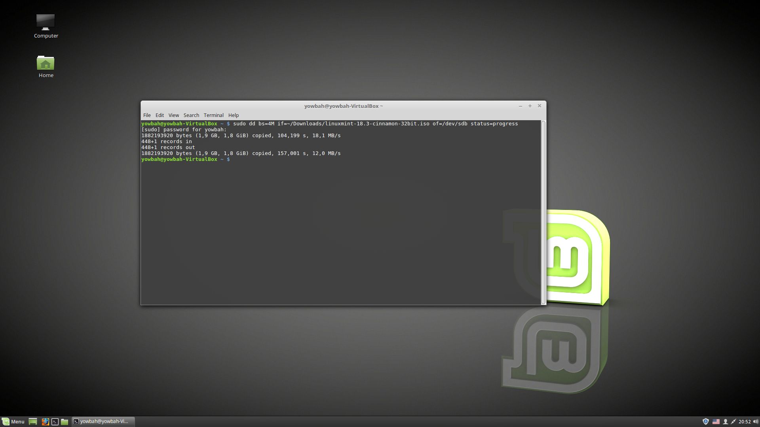This screenshot has width=760, height=427.
Task: Close the terminal window
Action: [x=539, y=106]
